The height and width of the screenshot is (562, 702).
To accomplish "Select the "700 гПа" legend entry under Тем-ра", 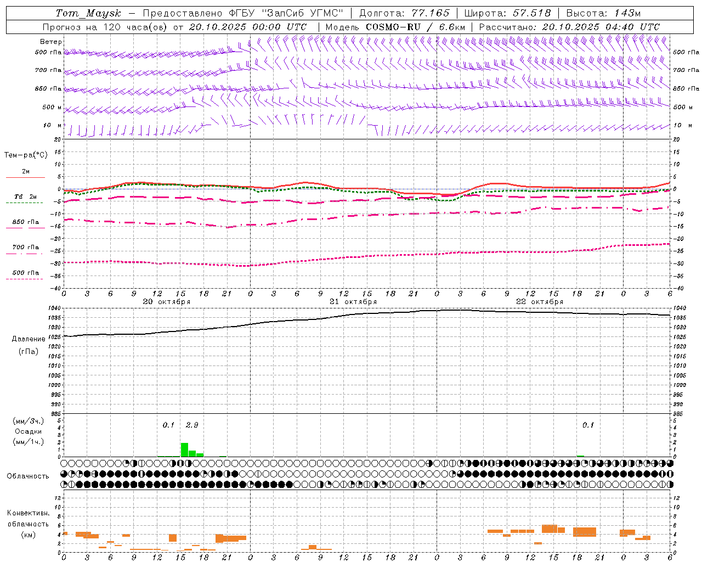I will pyautogui.click(x=26, y=248).
